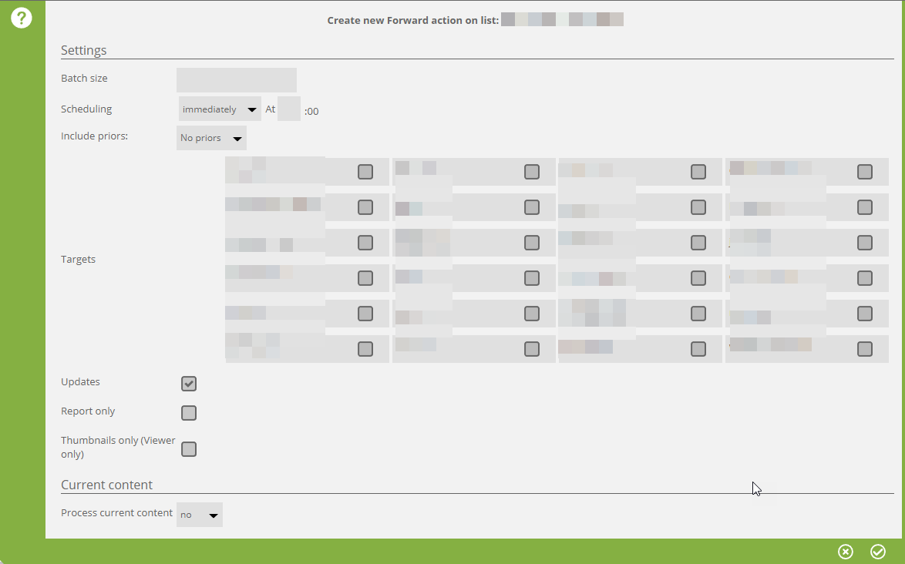
Task: Uncheck the Updates checkbox
Action: 189,384
